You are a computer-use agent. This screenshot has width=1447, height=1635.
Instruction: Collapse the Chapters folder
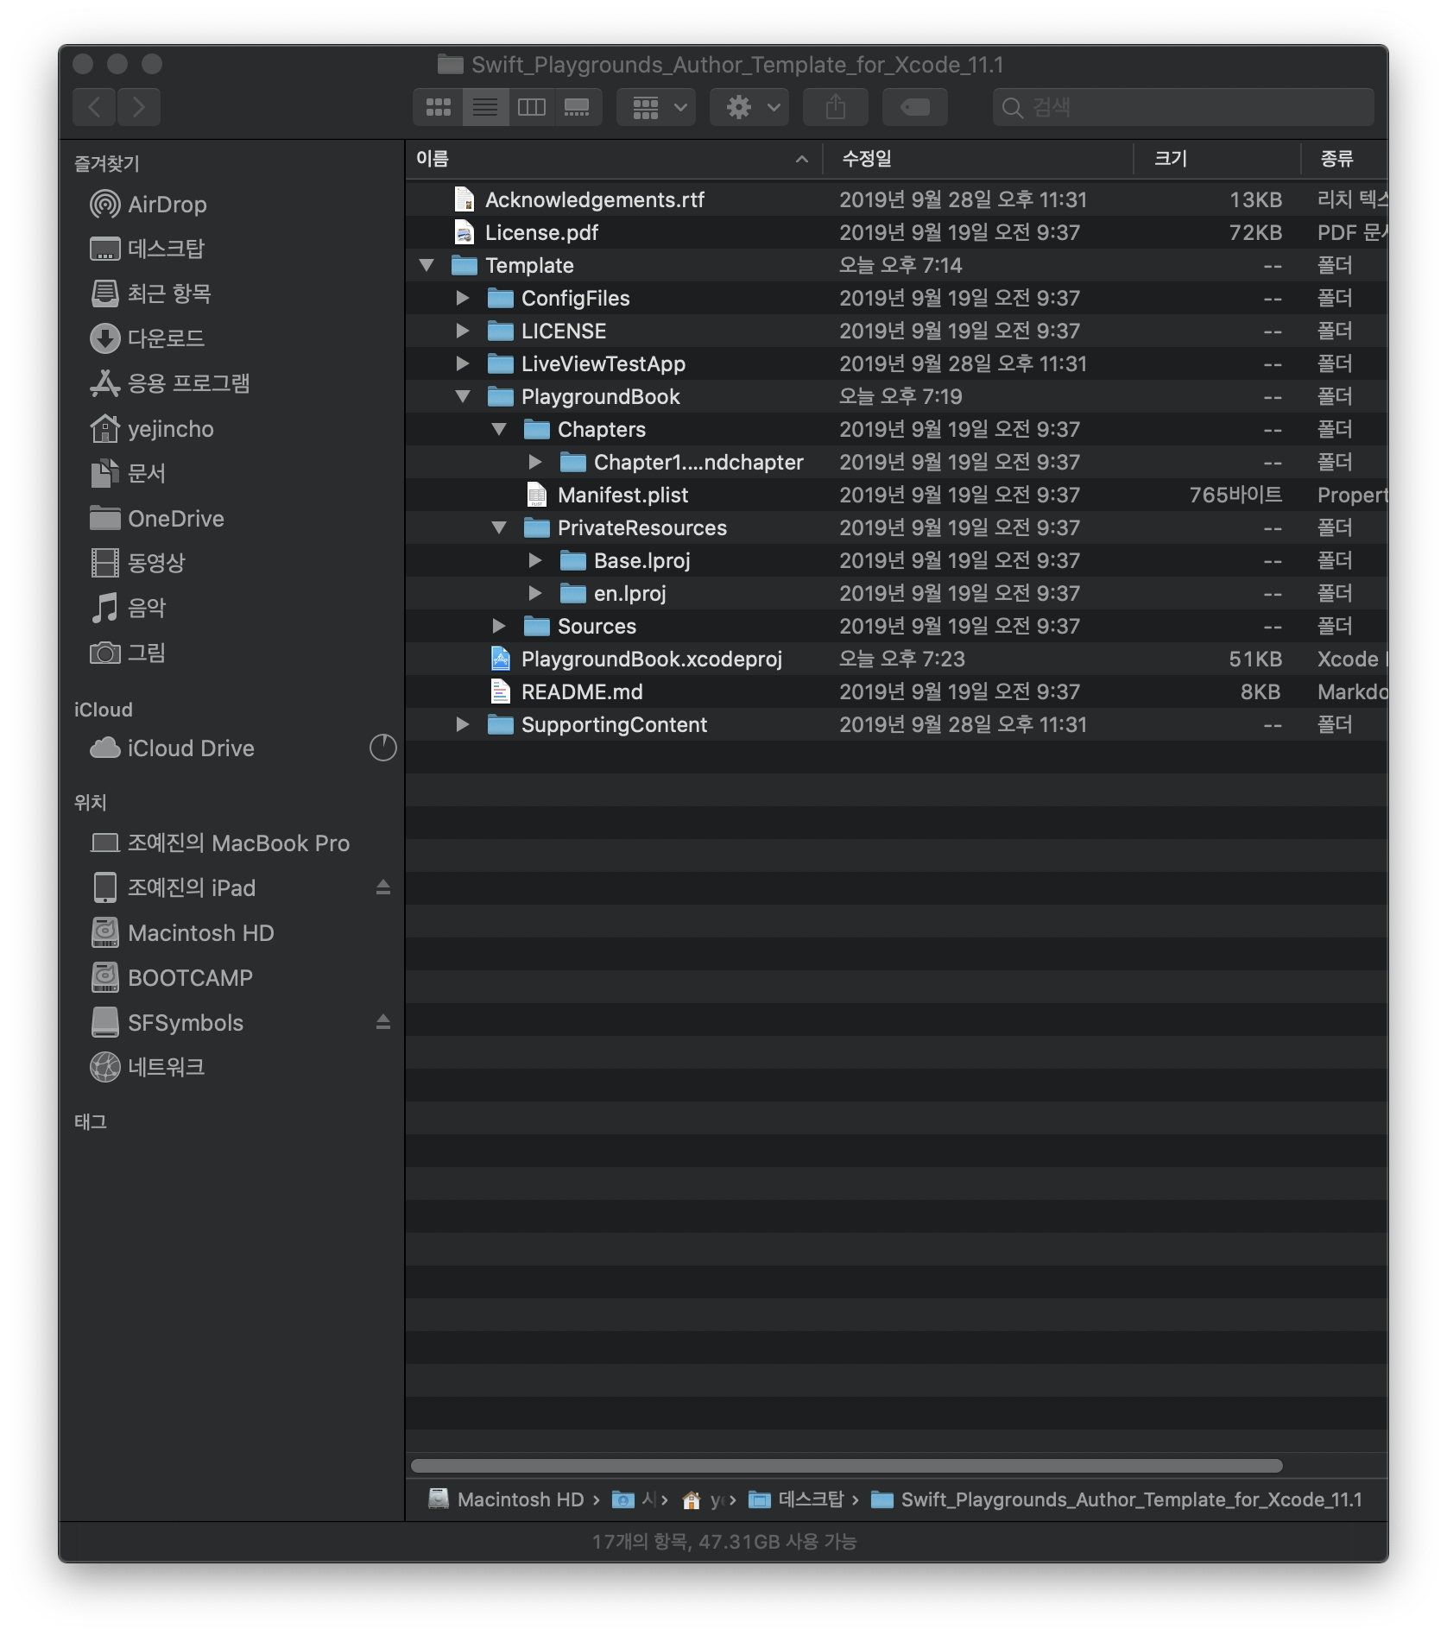tap(499, 429)
